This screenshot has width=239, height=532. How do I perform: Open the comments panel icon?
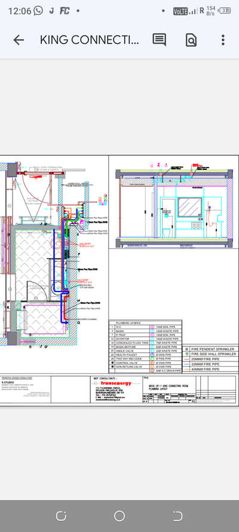pyautogui.click(x=159, y=40)
